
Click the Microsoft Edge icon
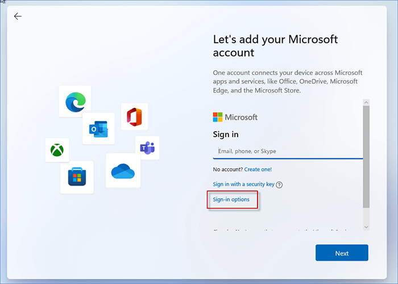[x=75, y=102]
